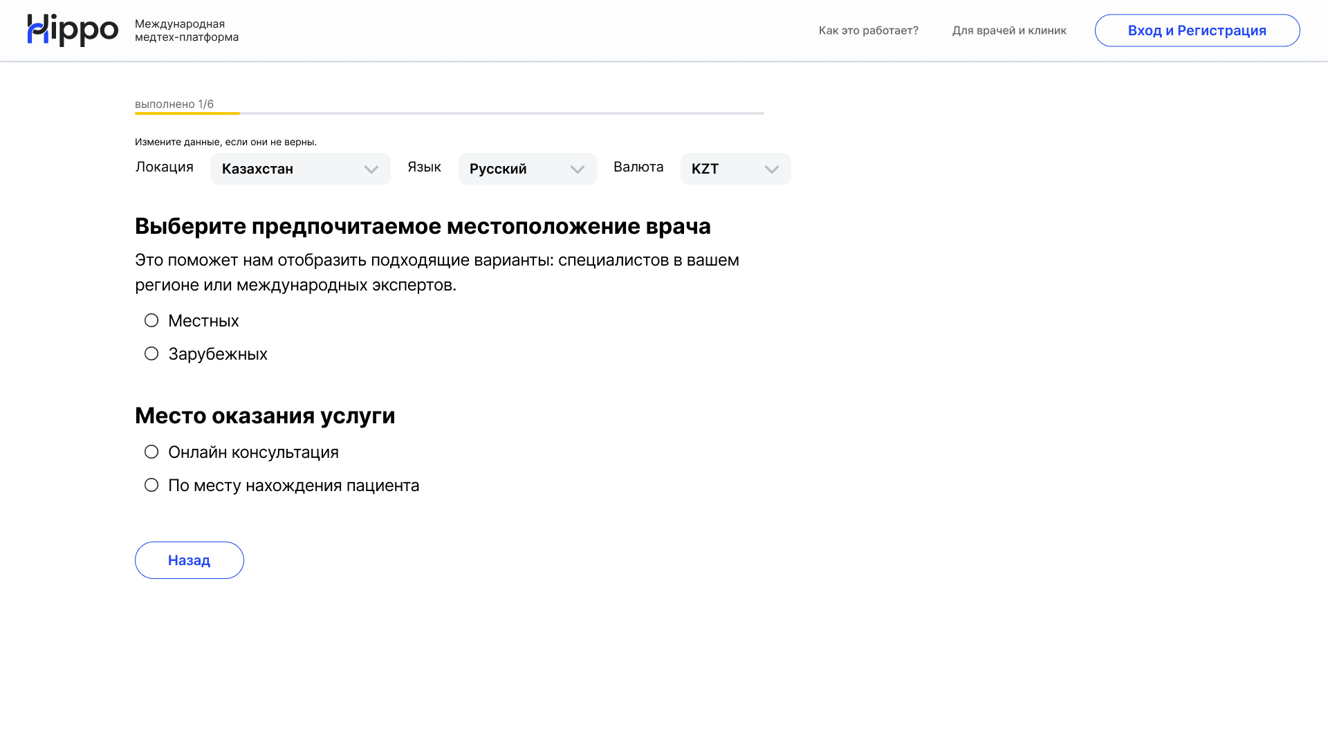
Task: Open Как это работает? menu item
Action: (868, 30)
